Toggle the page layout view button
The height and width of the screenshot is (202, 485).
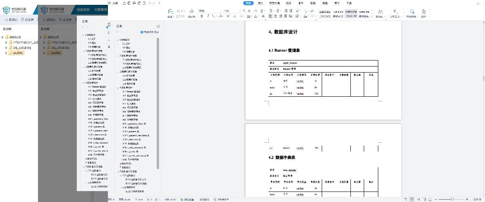411,199
